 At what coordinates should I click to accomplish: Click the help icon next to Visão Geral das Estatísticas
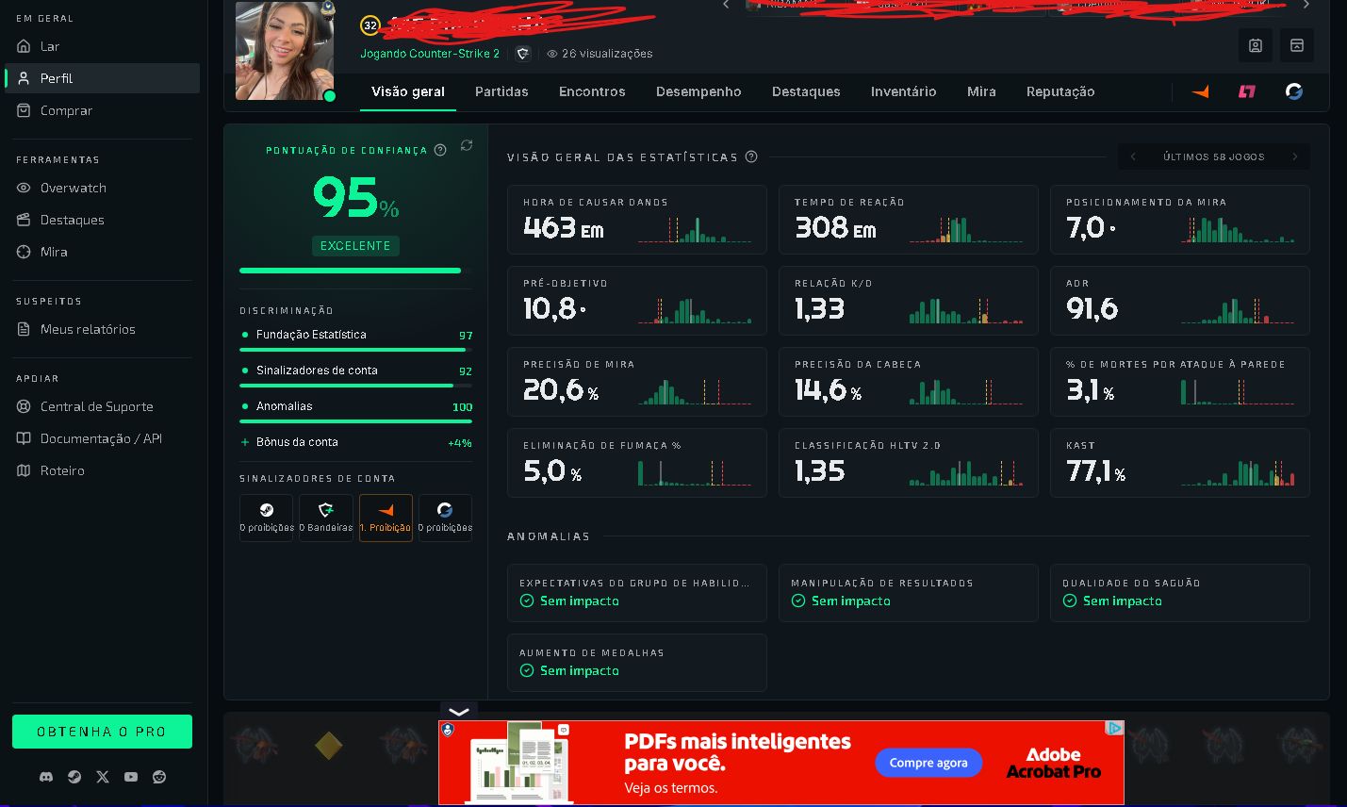coord(751,156)
